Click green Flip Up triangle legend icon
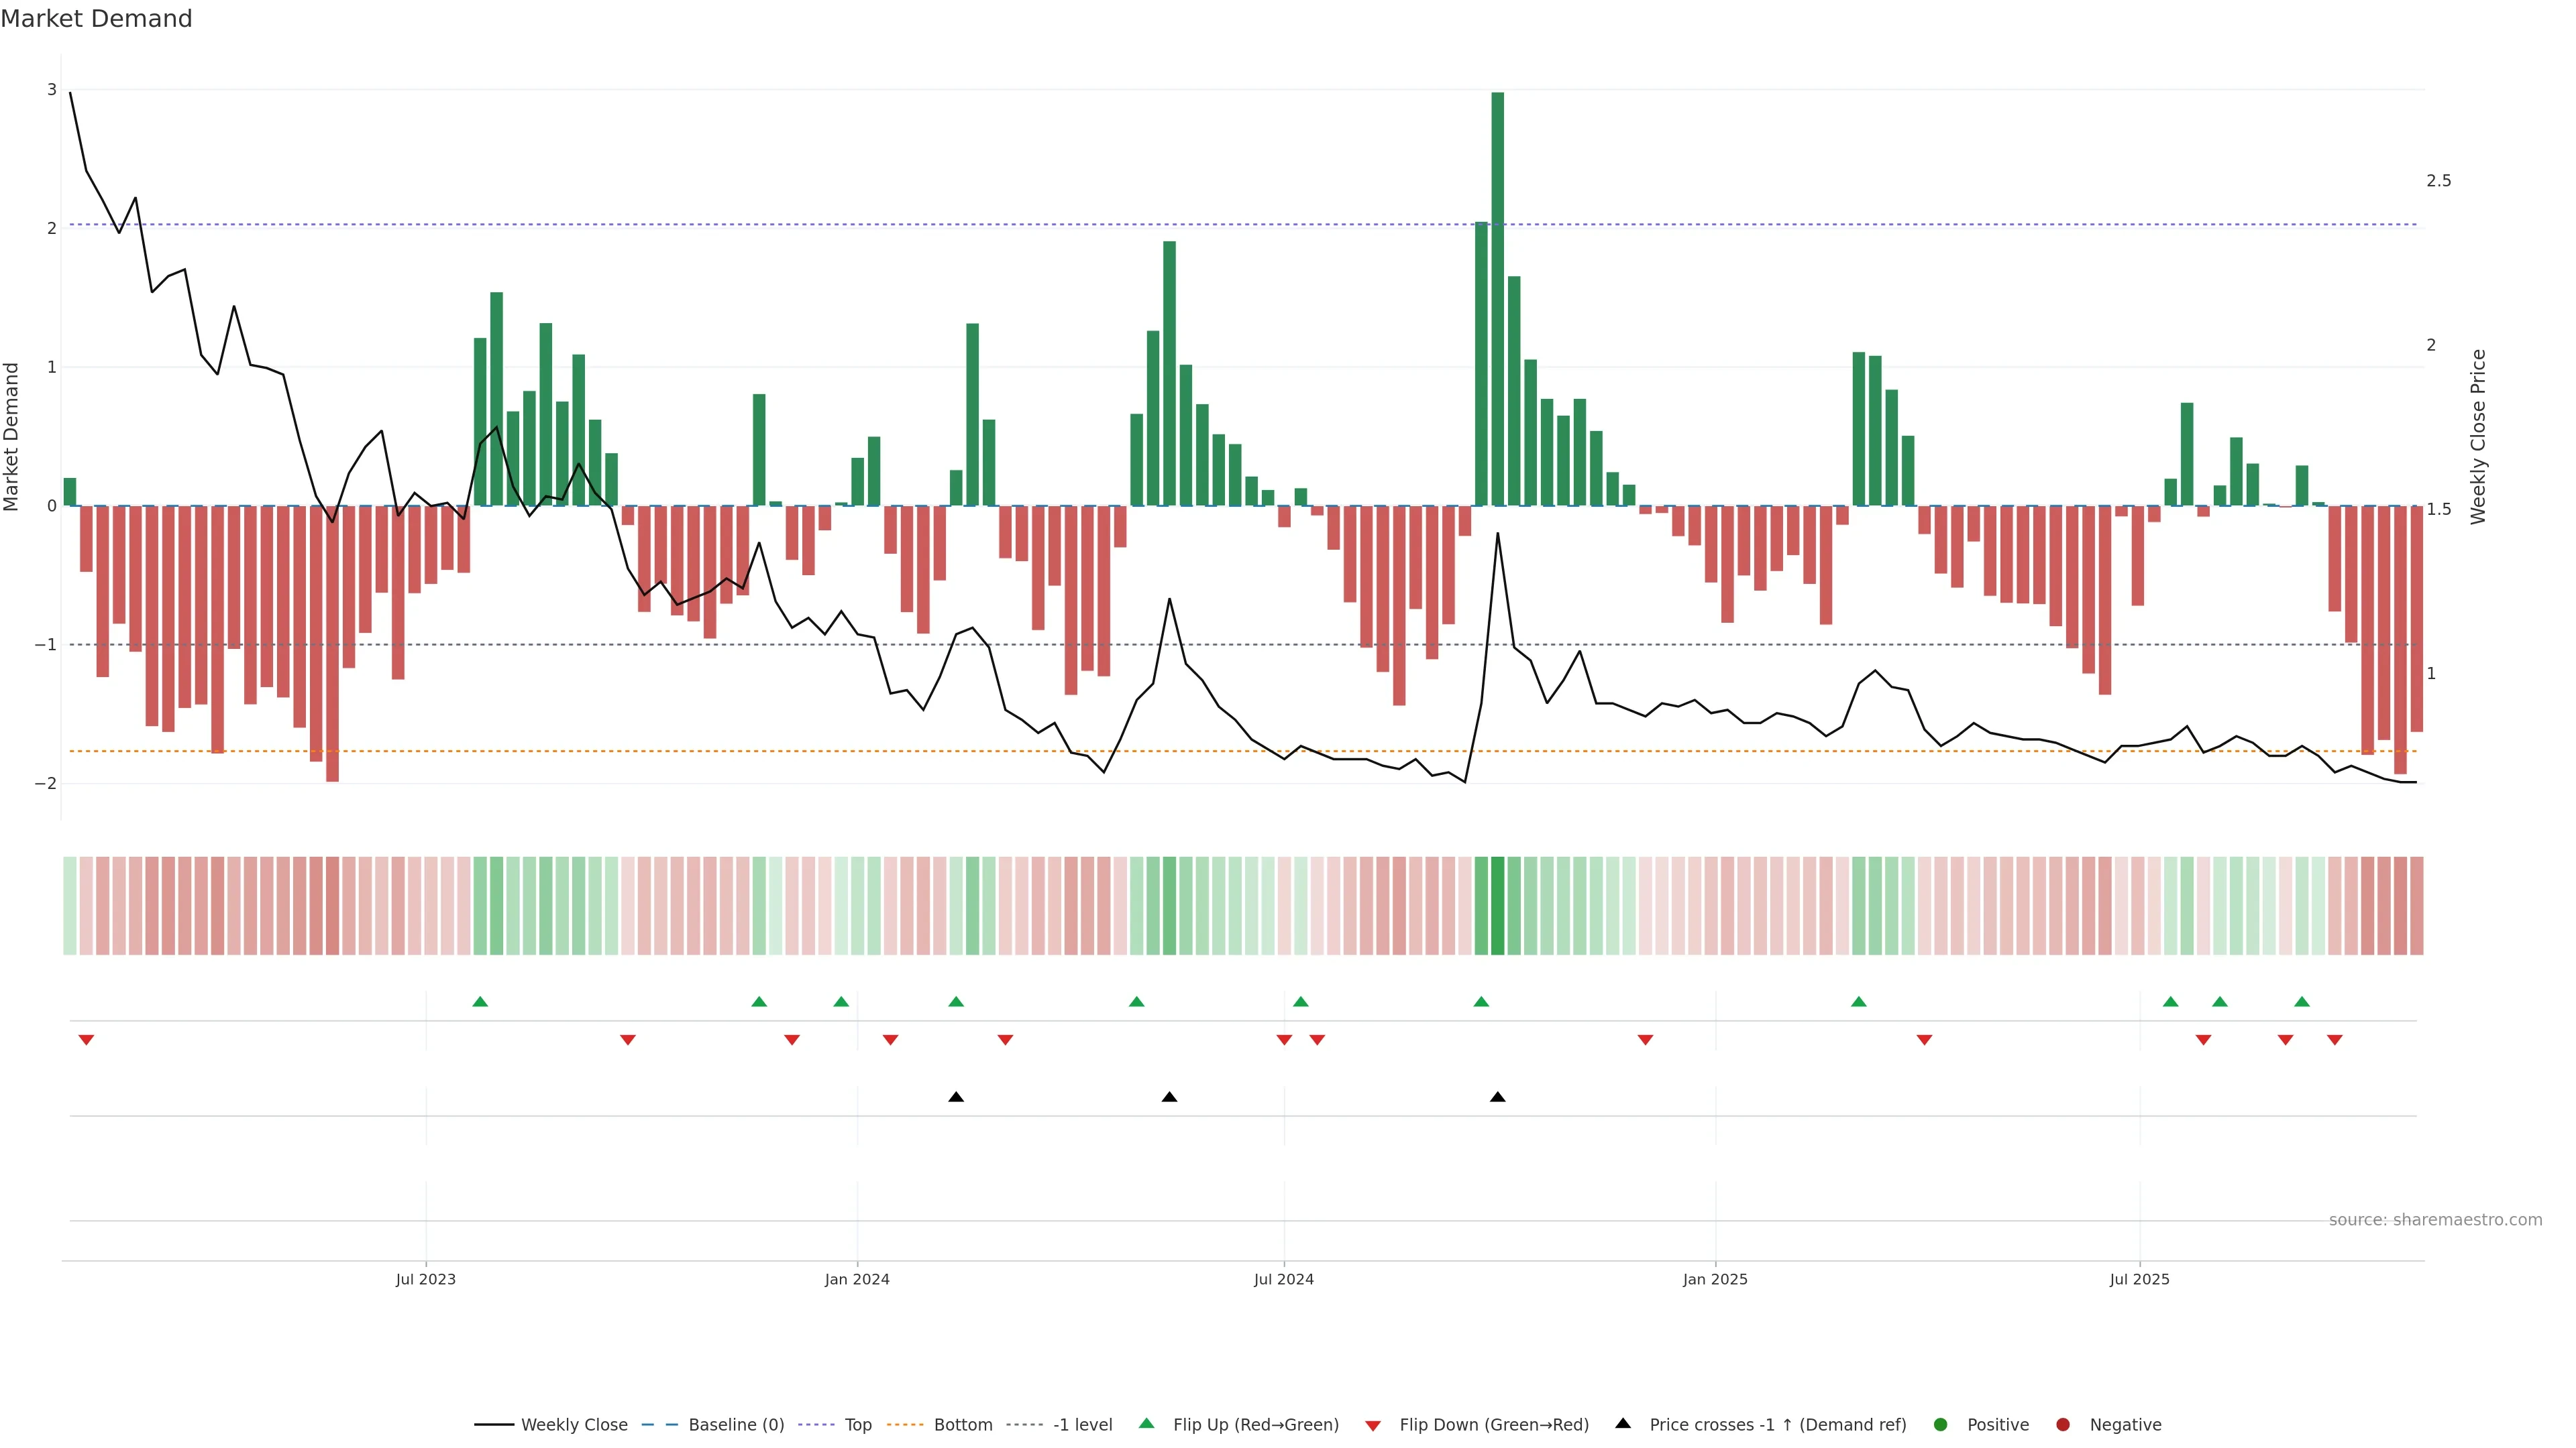This screenshot has width=2576, height=1448. pyautogui.click(x=1147, y=1424)
